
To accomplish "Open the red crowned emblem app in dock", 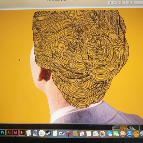I will [x=68, y=134].
